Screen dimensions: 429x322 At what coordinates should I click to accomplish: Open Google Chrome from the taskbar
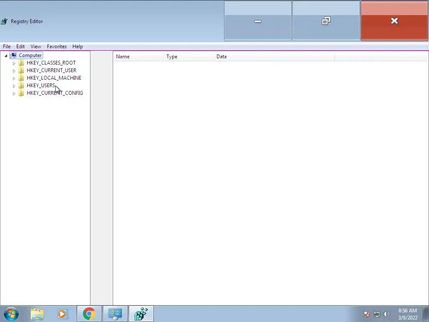(x=89, y=314)
